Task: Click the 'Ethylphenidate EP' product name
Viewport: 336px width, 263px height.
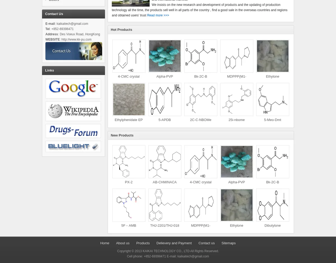Action: click(129, 120)
